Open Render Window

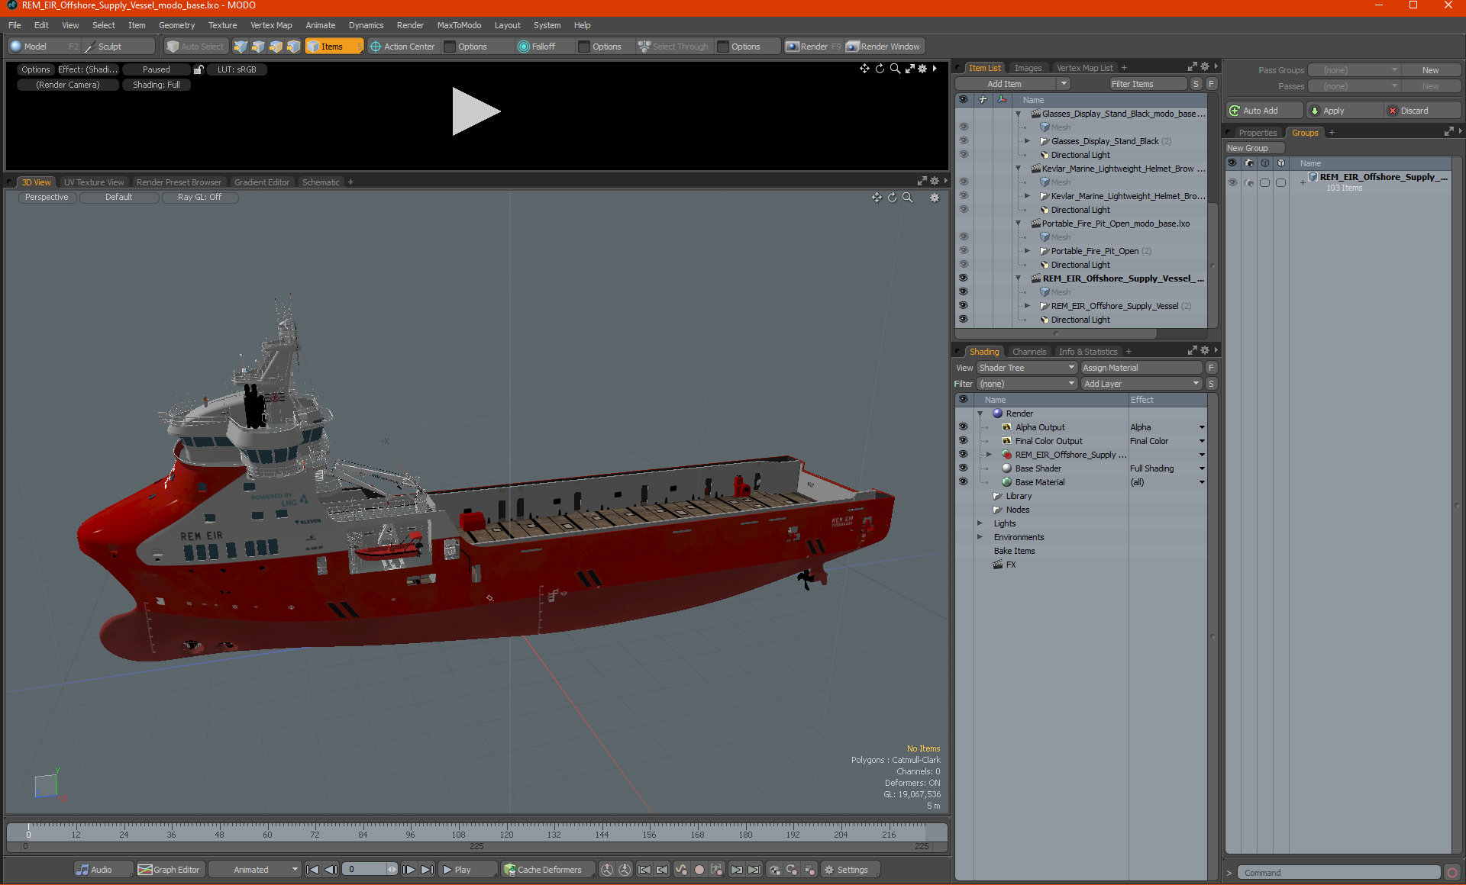884,47
